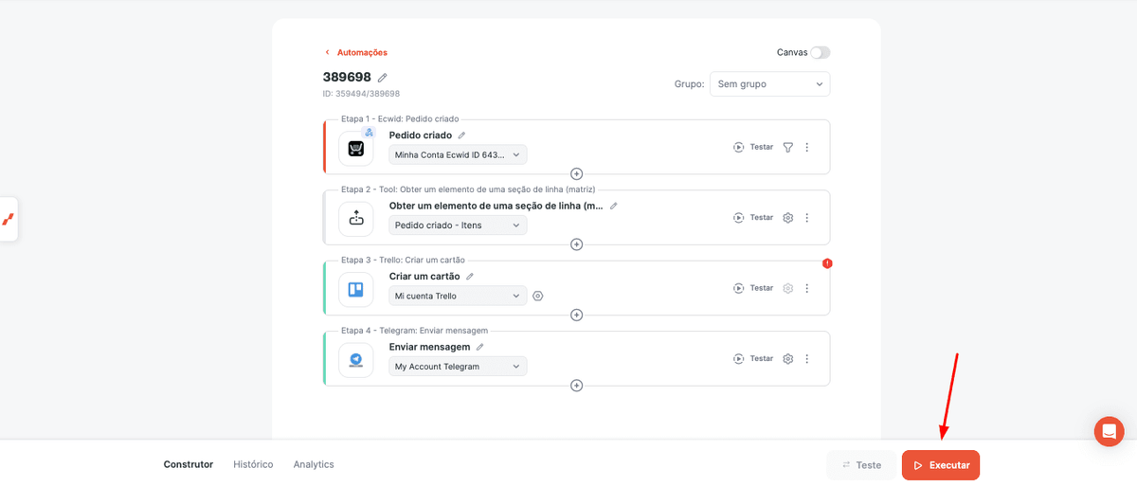Click the webhook badge on Ecwid icon
This screenshot has width=1137, height=487.
click(x=370, y=133)
